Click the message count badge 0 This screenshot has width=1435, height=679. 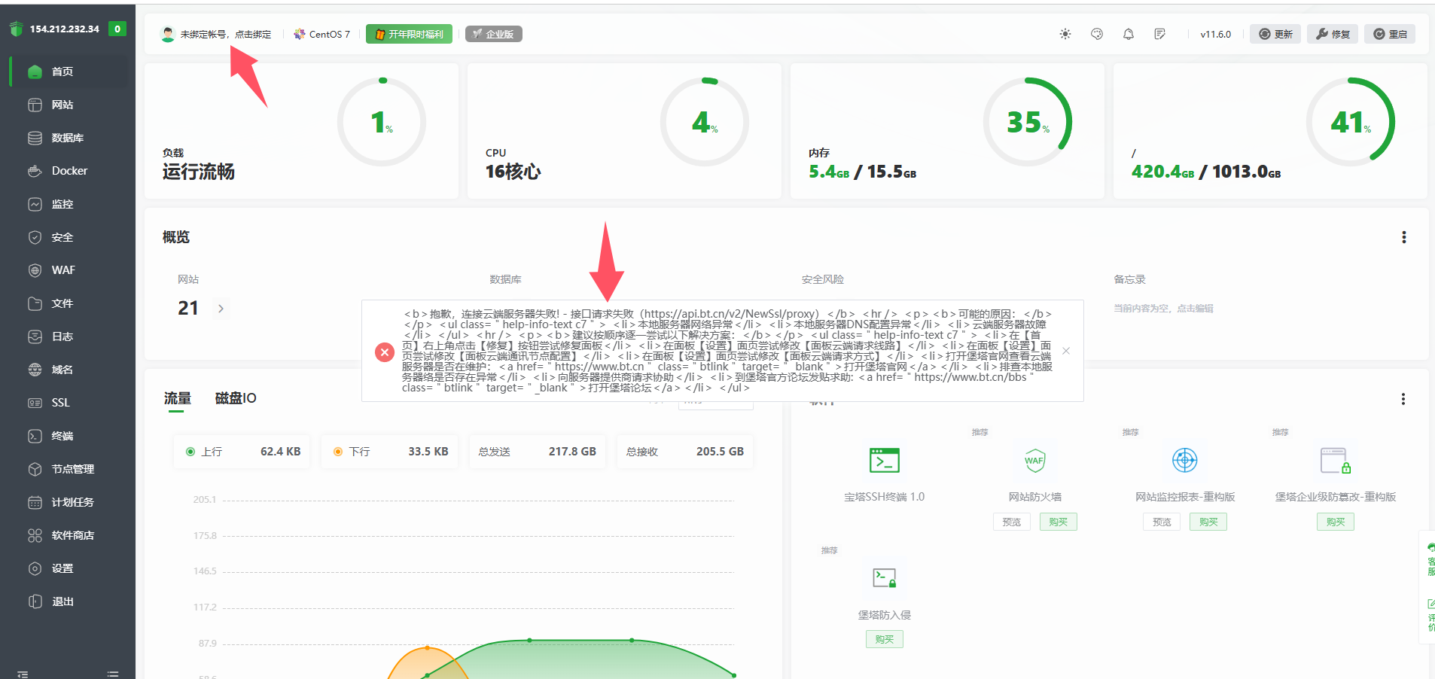click(x=117, y=29)
